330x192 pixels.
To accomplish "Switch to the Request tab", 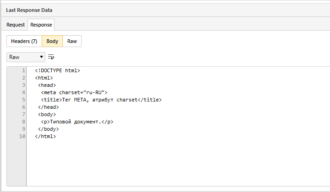I will 16,25.
